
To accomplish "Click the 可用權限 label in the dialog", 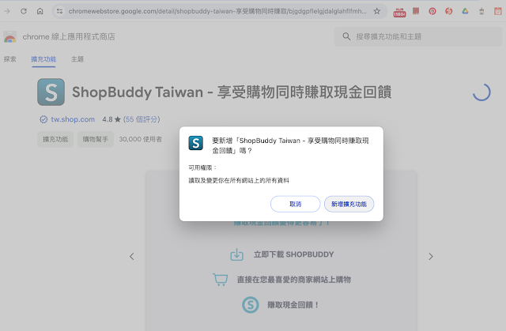I will point(202,167).
